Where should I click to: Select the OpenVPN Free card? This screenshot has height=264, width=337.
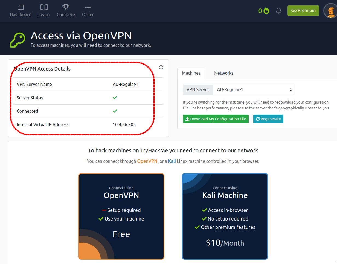tap(121, 216)
